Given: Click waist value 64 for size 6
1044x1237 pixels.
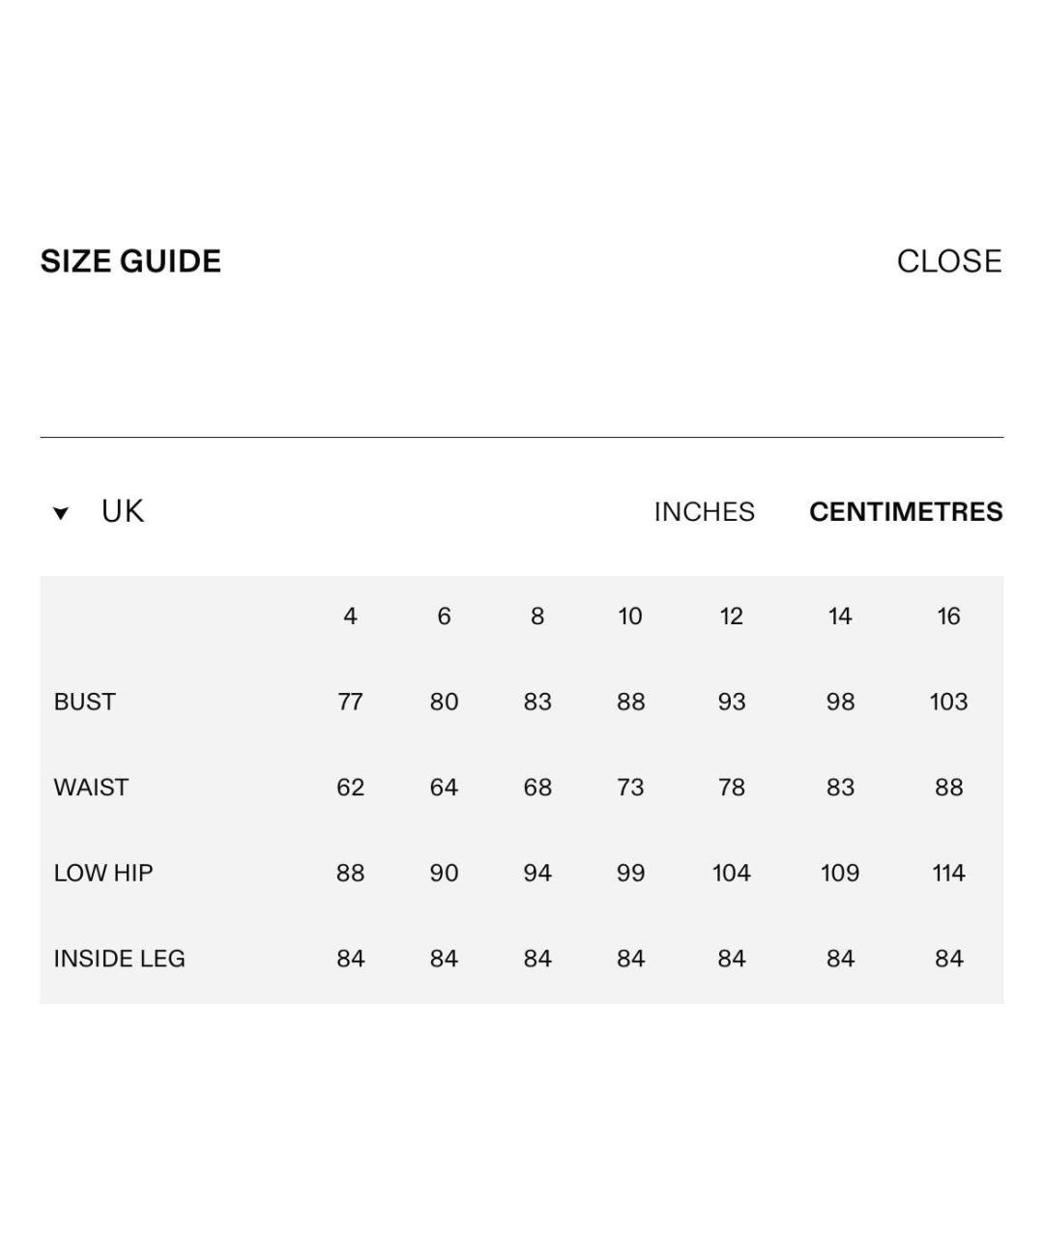Looking at the screenshot, I should (444, 788).
